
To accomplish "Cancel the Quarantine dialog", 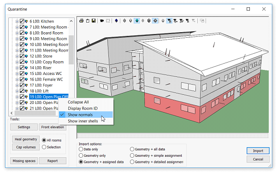I will pyautogui.click(x=258, y=159).
